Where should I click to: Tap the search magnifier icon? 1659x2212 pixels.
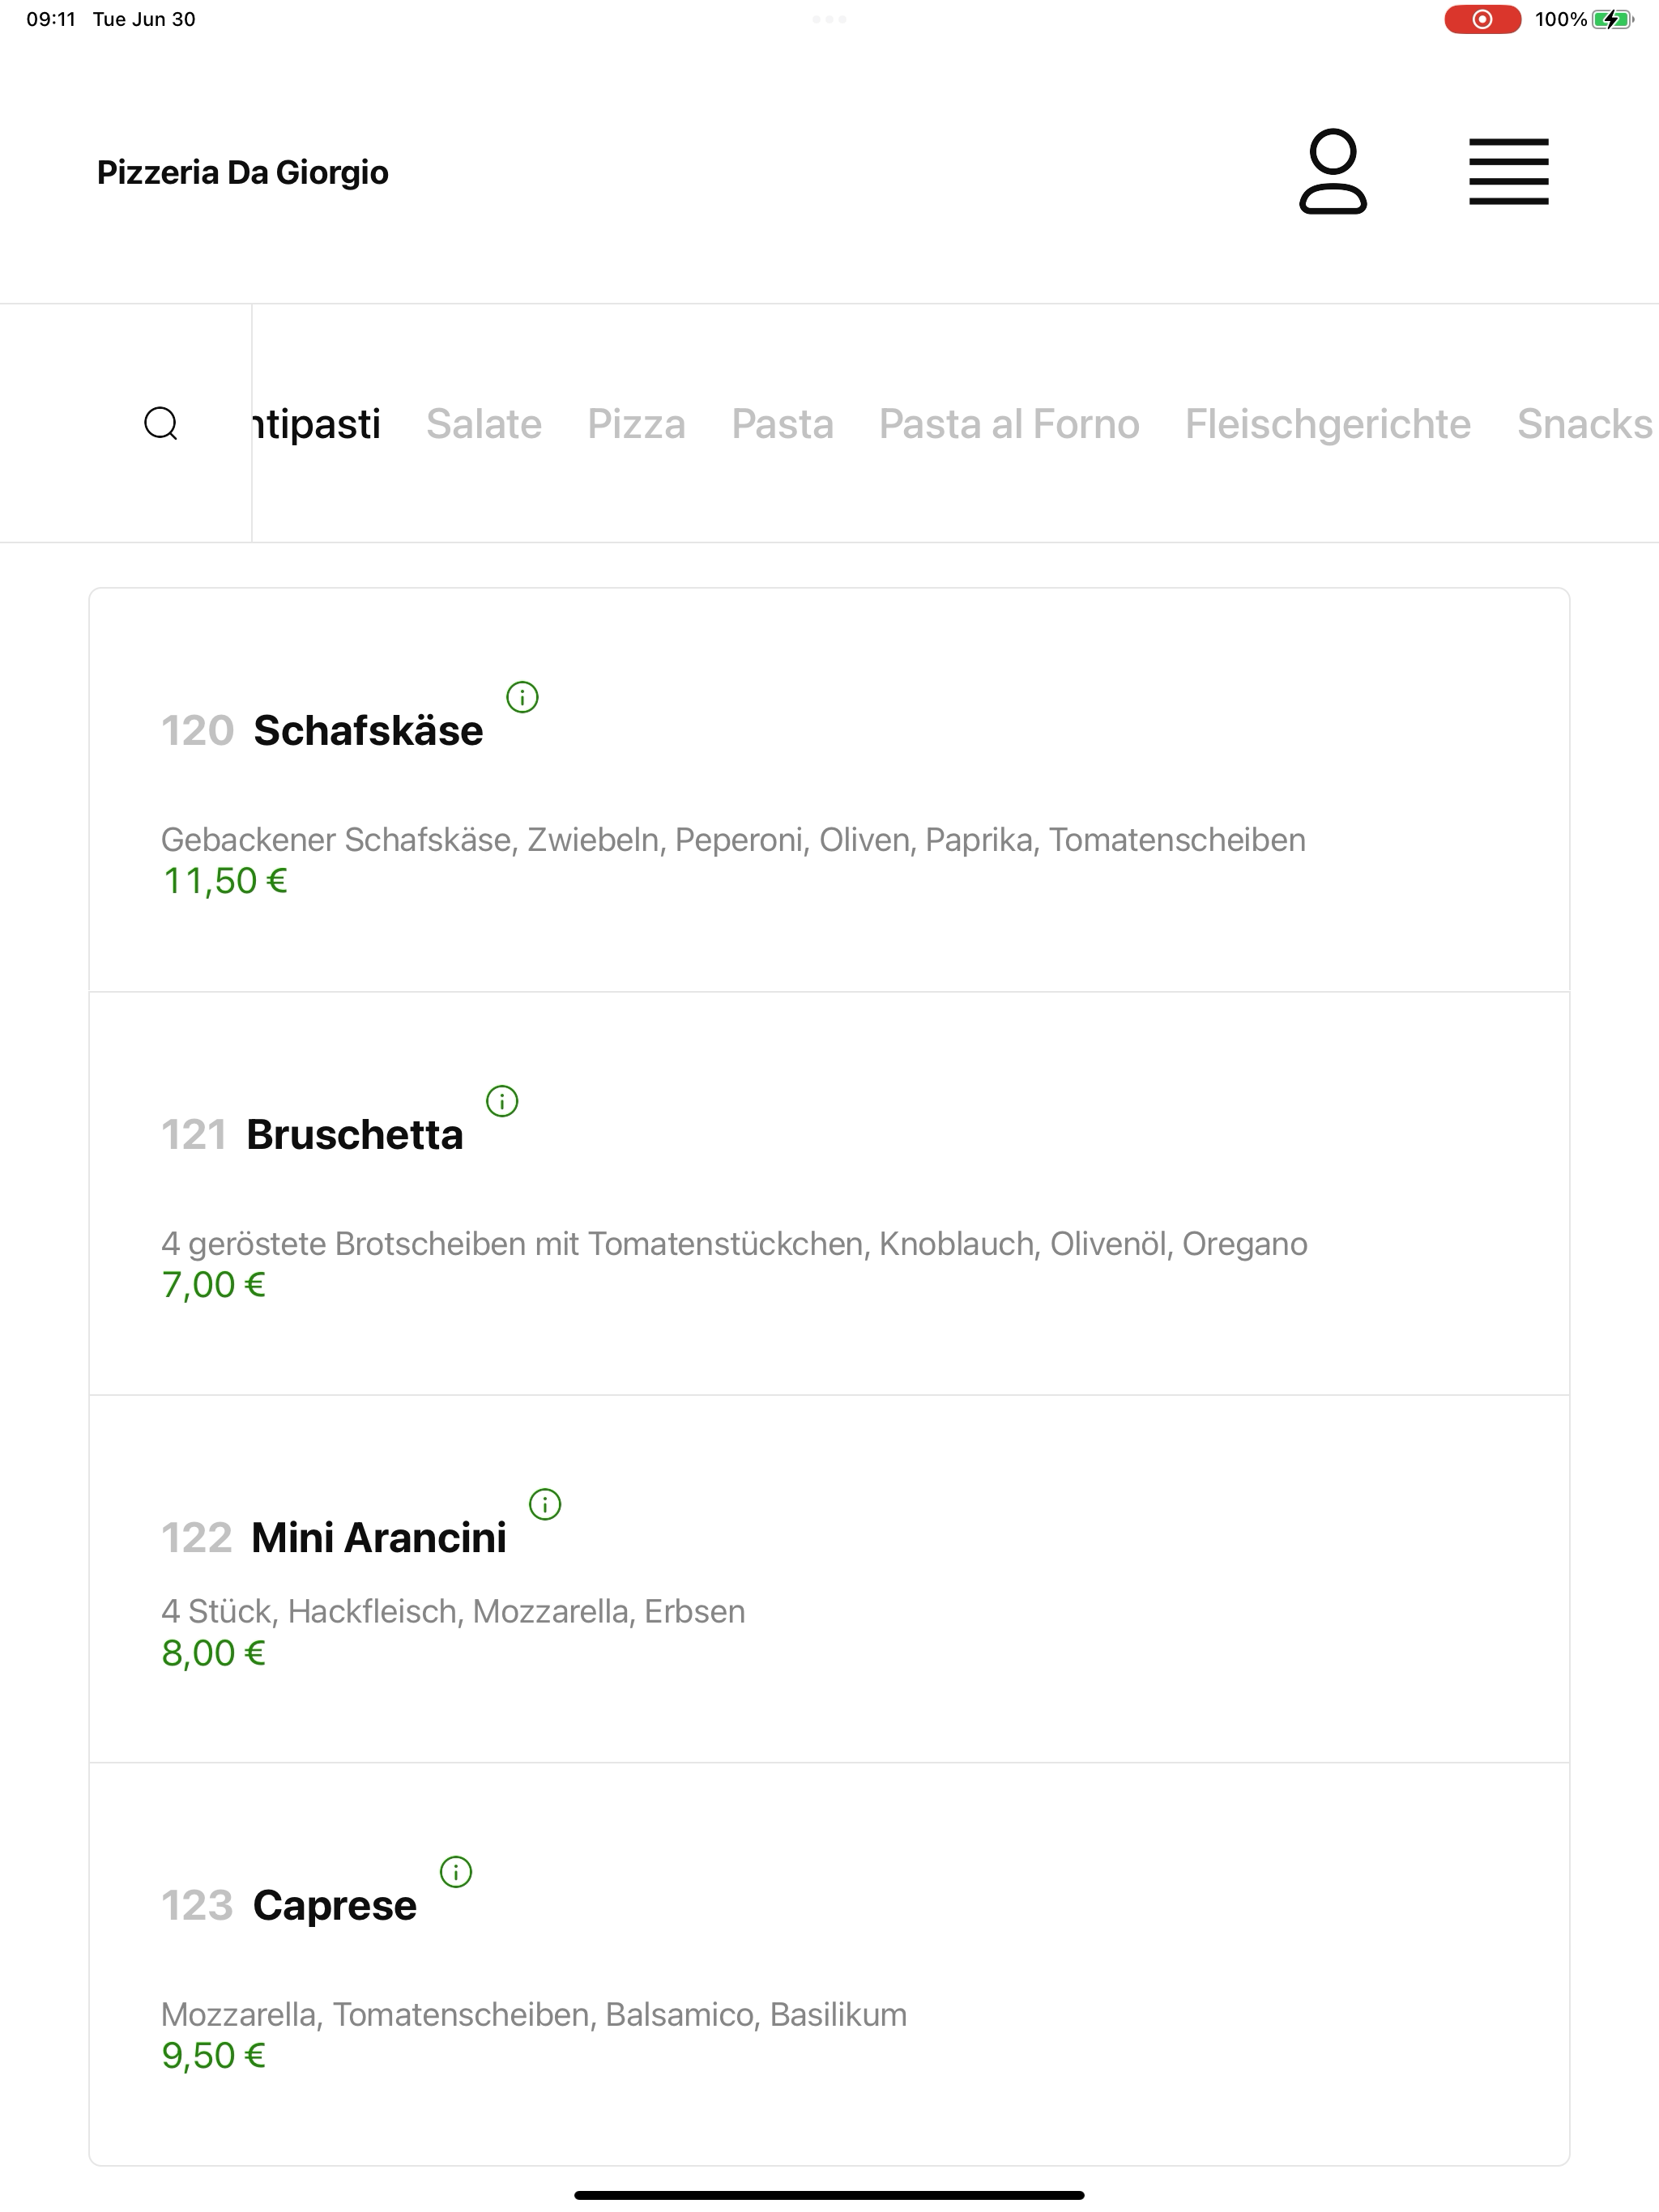click(x=161, y=423)
